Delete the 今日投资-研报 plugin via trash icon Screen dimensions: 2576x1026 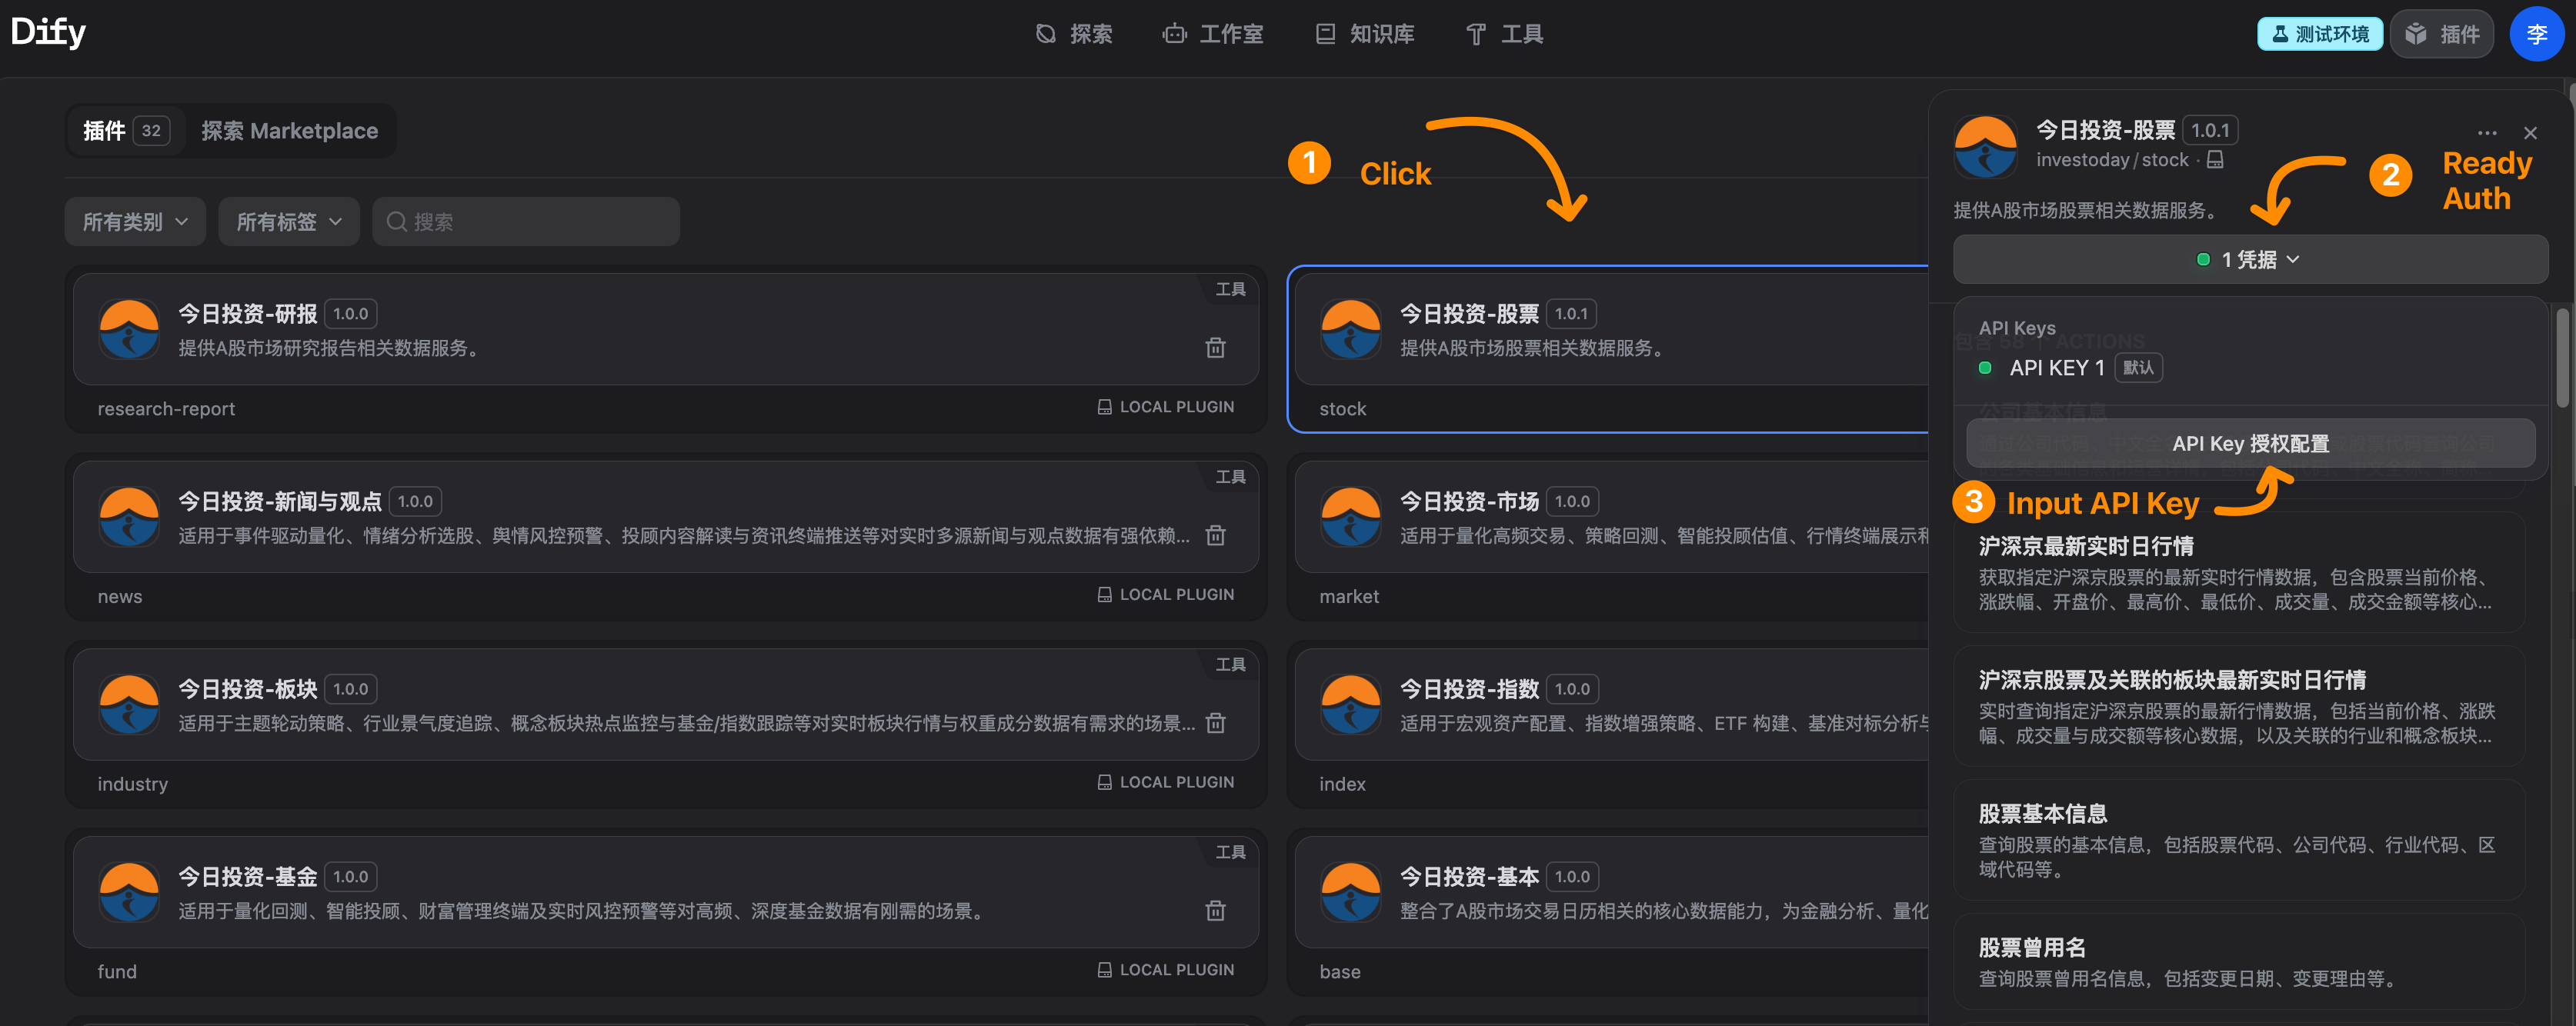(x=1215, y=347)
